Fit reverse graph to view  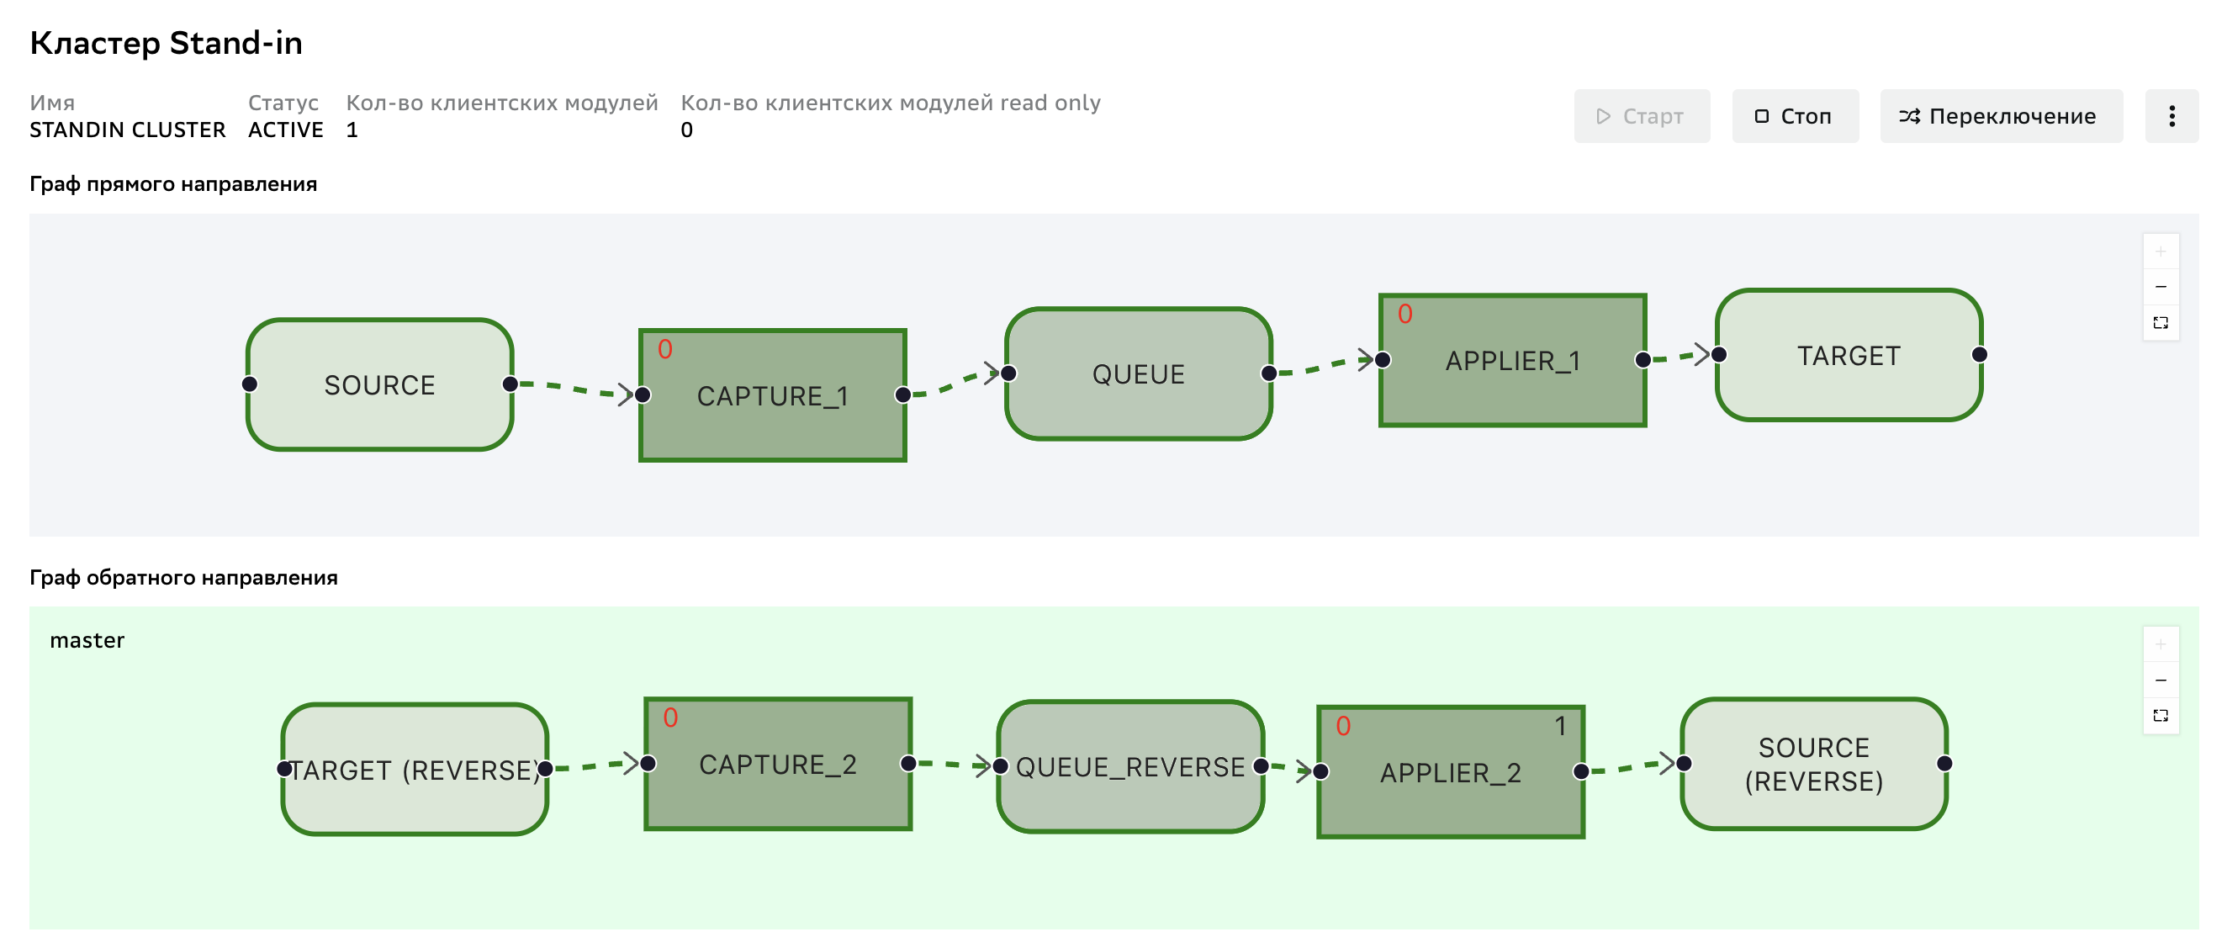coord(2161,715)
